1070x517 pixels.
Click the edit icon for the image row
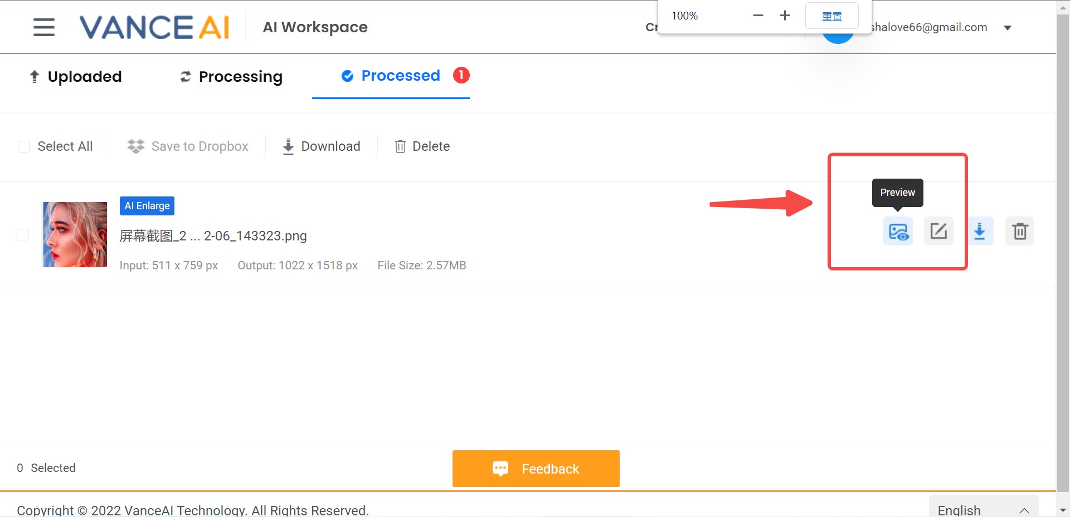pos(938,231)
